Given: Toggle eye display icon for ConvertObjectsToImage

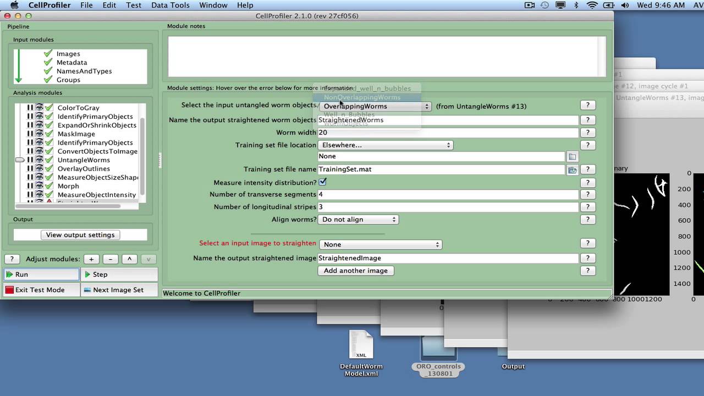Looking at the screenshot, I should [x=39, y=151].
